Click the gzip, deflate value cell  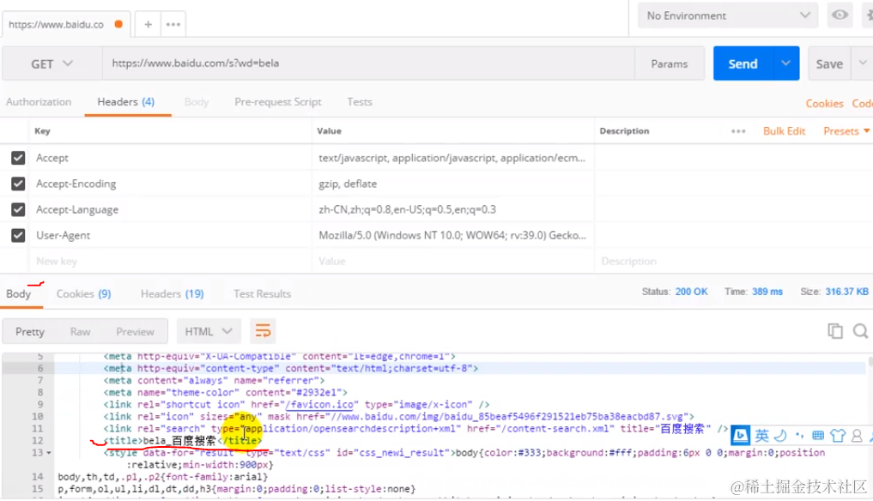[452, 184]
